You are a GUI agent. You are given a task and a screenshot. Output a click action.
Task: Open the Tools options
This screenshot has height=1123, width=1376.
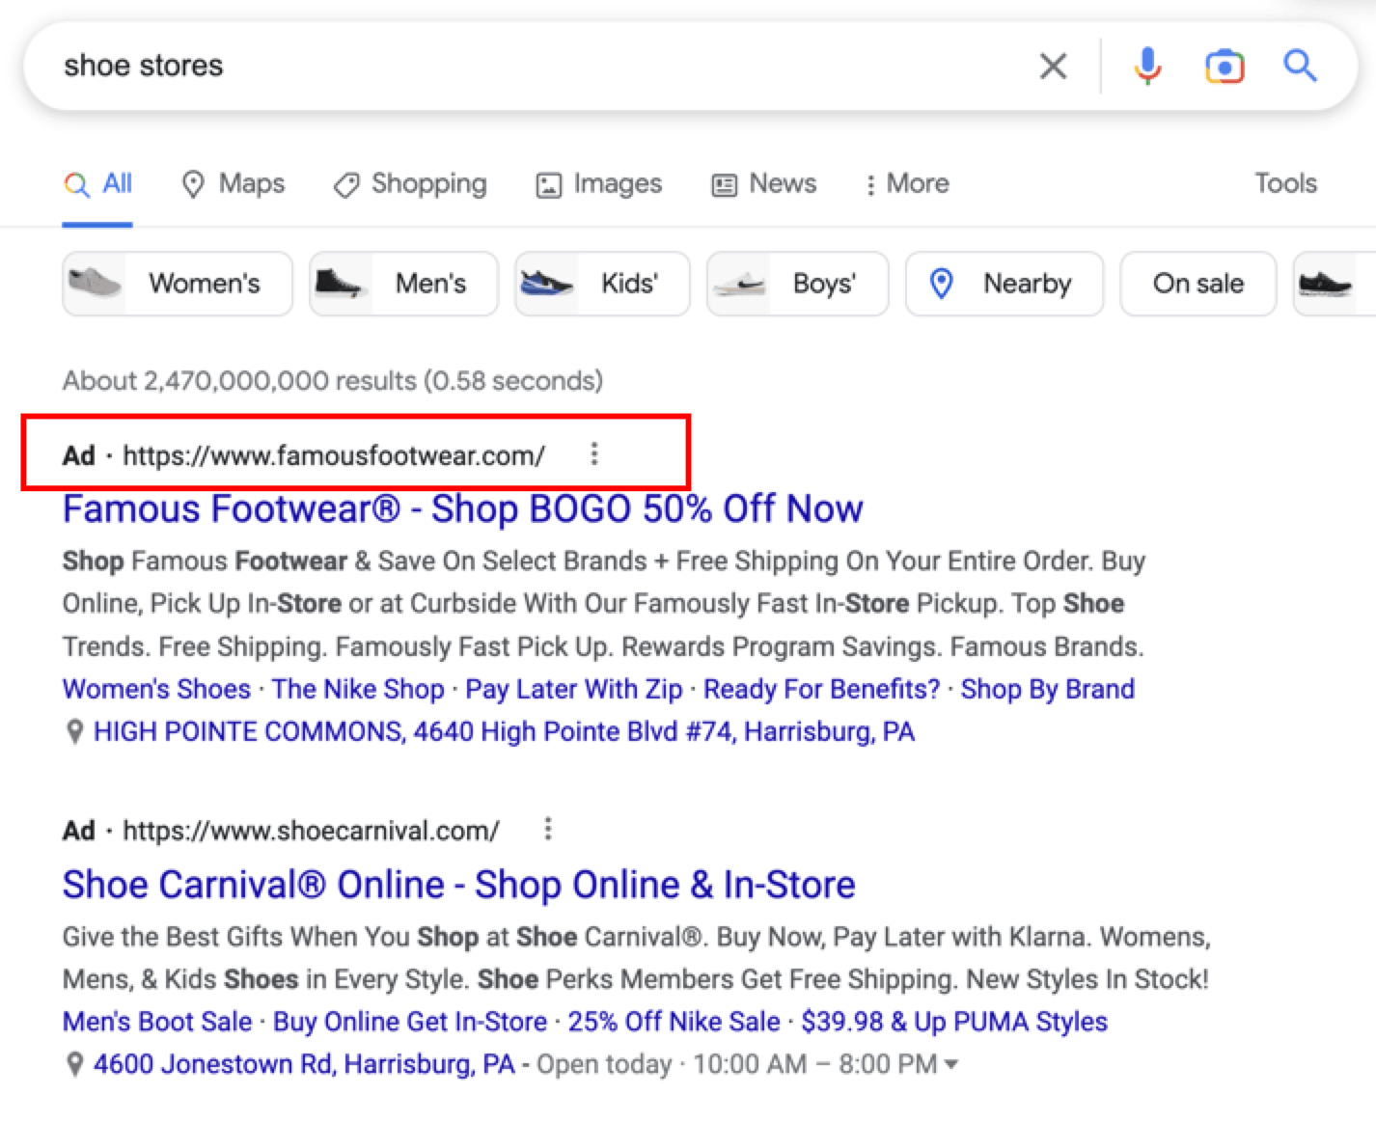[1285, 183]
